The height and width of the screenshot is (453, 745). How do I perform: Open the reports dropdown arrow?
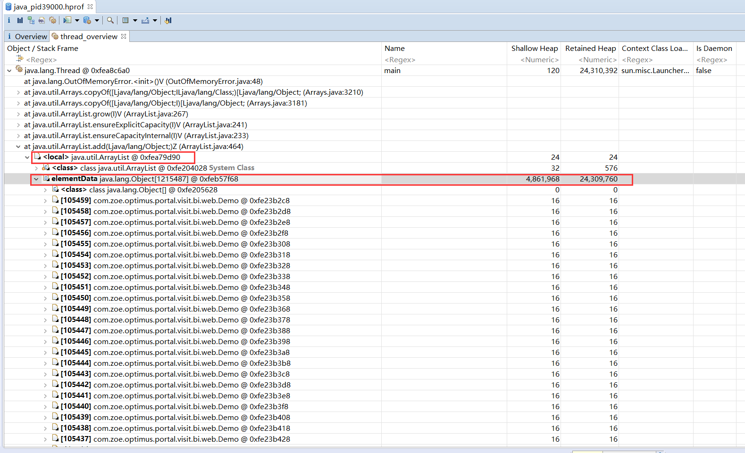77,20
